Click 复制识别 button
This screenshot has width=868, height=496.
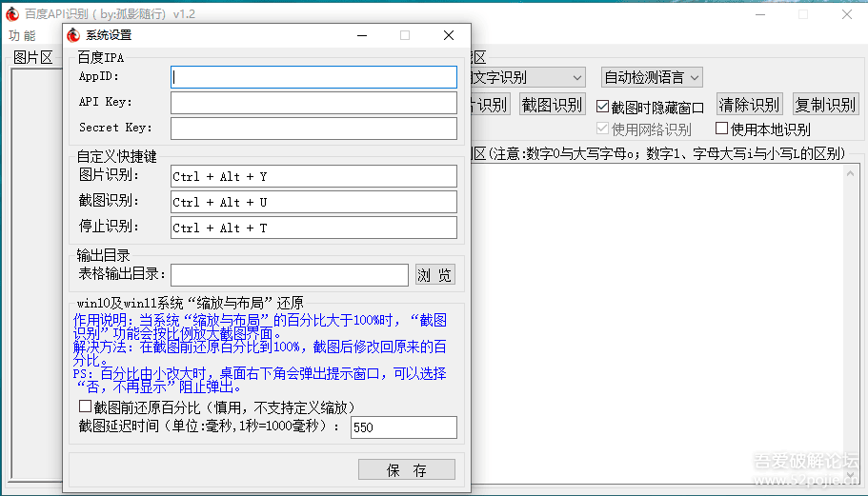click(825, 105)
